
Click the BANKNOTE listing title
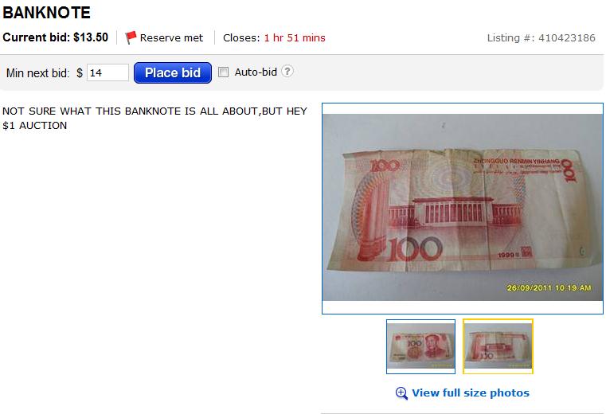[46, 13]
